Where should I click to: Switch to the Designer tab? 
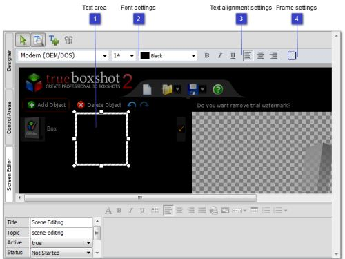coord(9,61)
